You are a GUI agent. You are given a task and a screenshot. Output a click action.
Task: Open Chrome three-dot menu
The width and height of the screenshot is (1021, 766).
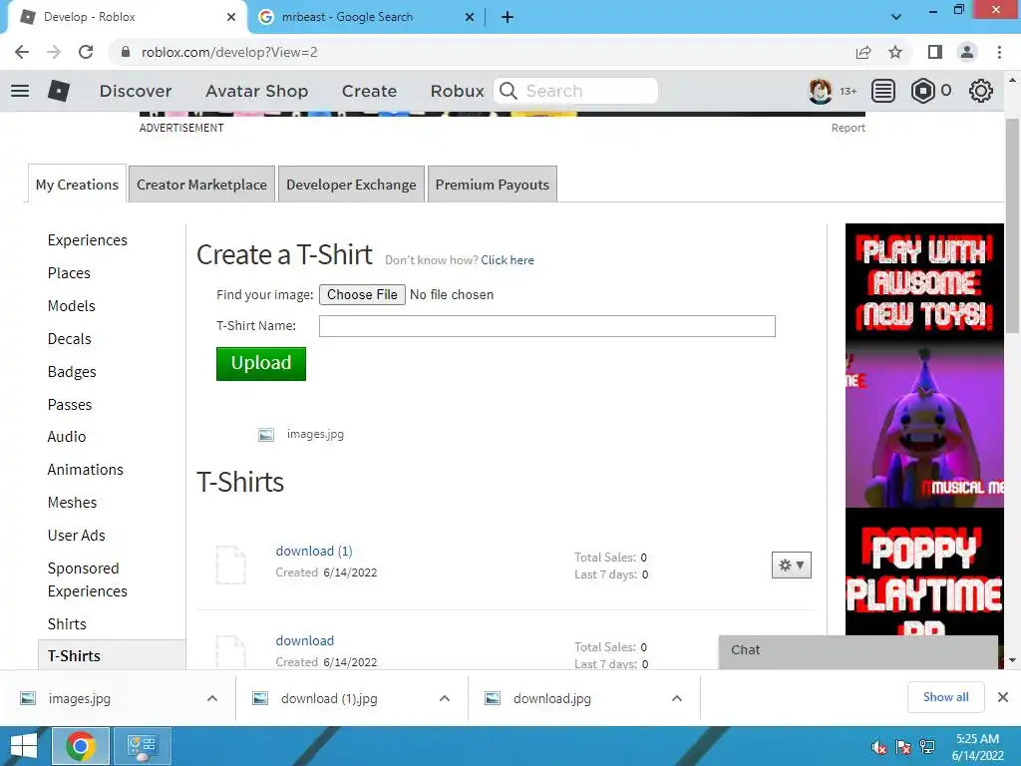(999, 52)
